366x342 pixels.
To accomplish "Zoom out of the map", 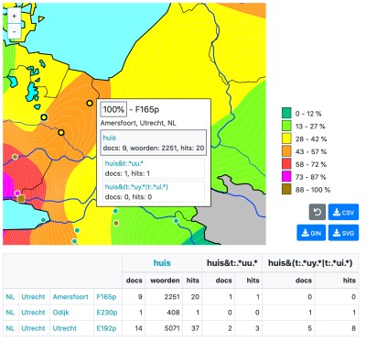I will click(14, 31).
